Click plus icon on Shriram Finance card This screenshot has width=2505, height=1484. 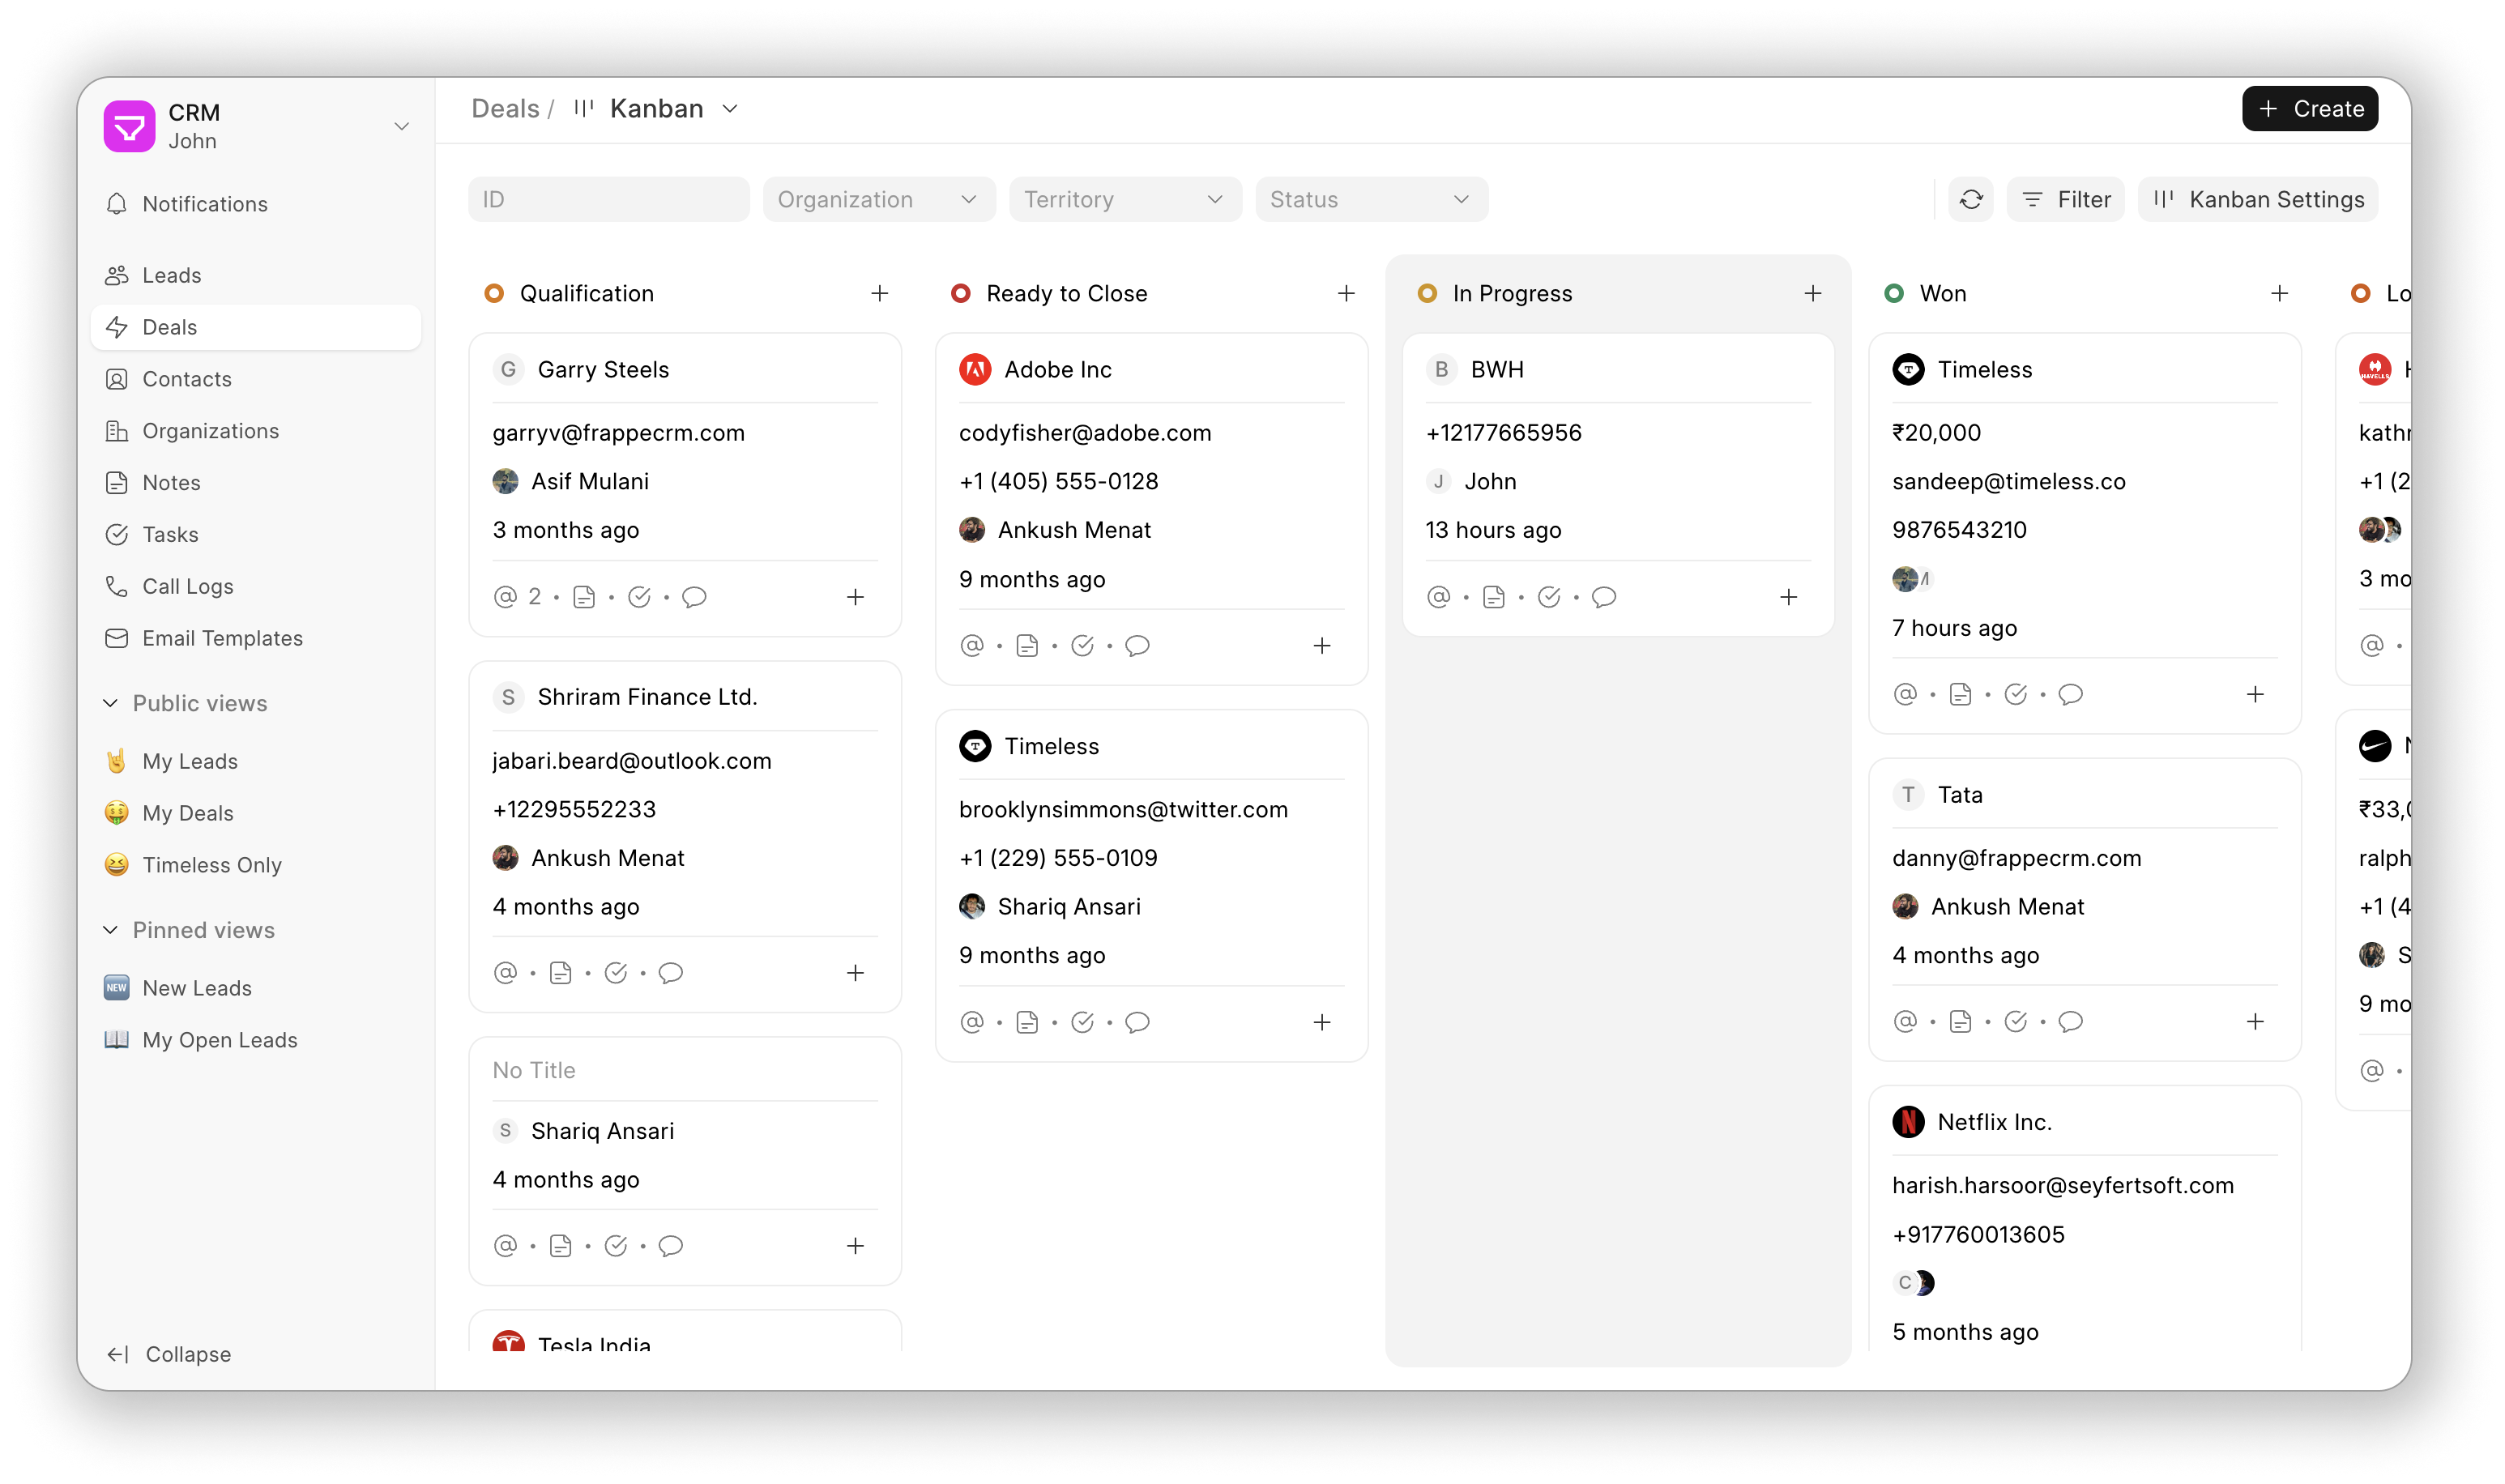pos(855,973)
